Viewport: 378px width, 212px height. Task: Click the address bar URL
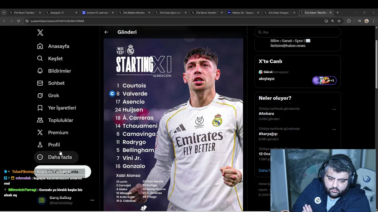click(57, 21)
